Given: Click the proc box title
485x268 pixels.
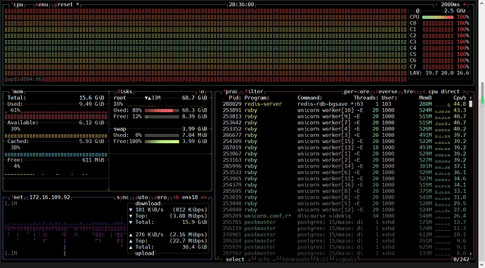Looking at the screenshot, I should pos(231,92).
